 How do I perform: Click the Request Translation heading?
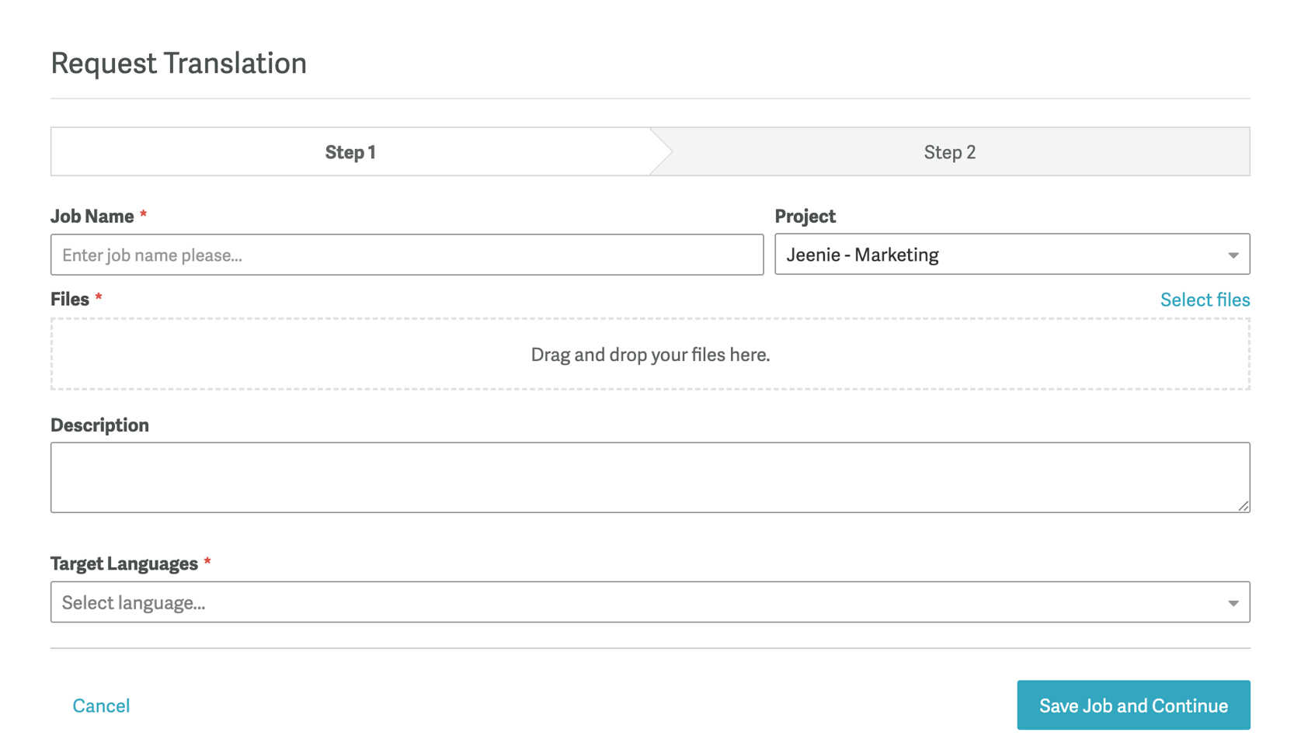(x=179, y=63)
